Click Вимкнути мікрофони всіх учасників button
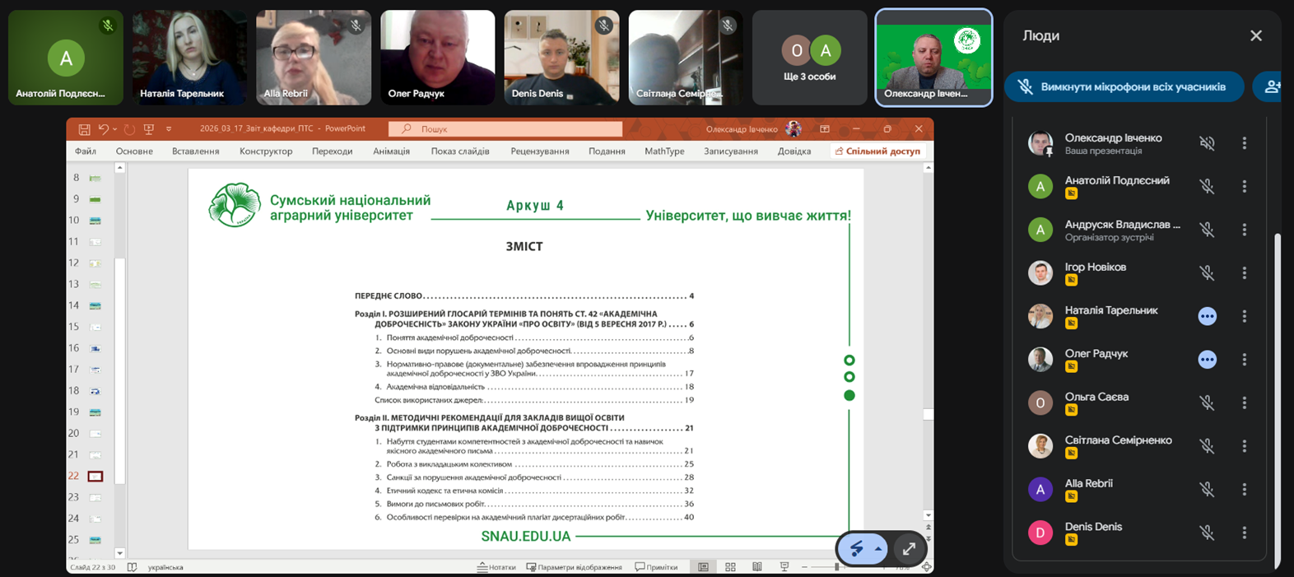Image resolution: width=1294 pixels, height=577 pixels. (1124, 86)
